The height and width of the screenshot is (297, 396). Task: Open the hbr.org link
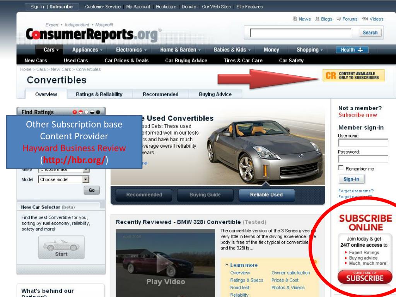74,160
